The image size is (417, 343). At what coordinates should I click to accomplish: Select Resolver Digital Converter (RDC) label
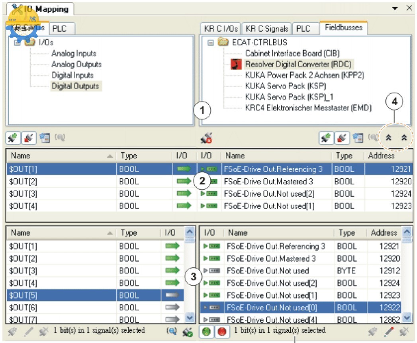[298, 65]
